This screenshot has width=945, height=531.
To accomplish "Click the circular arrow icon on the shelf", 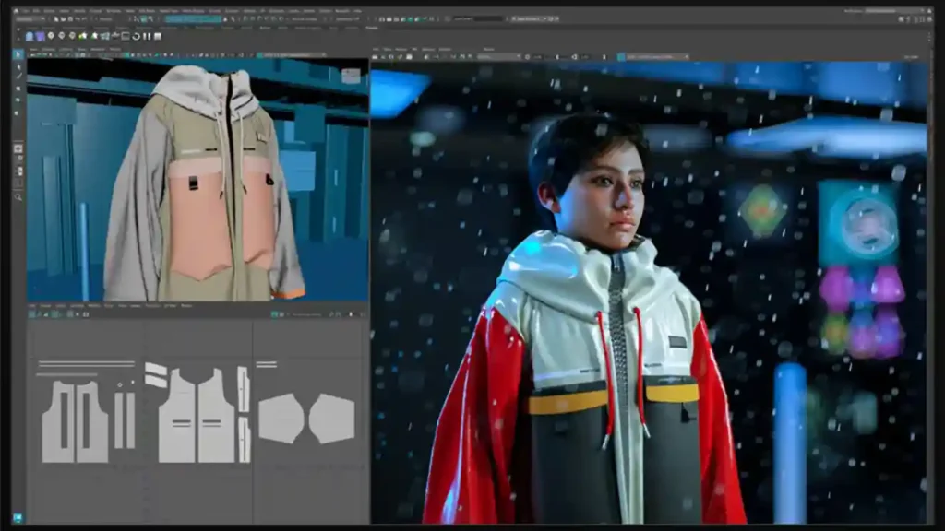I will [136, 36].
